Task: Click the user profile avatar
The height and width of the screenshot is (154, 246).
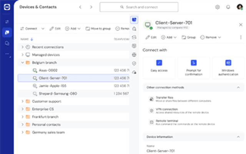Action: tap(239, 7)
